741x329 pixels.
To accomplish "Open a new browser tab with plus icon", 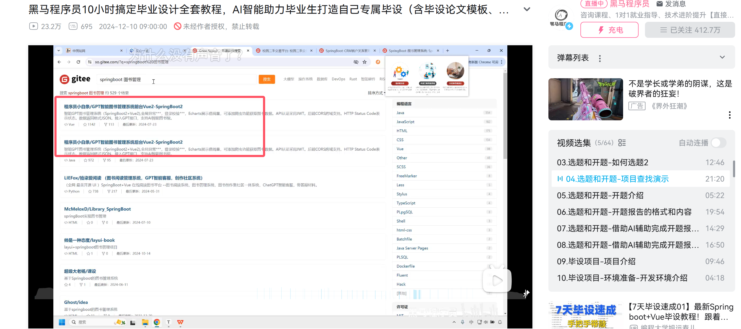I will pos(447,51).
